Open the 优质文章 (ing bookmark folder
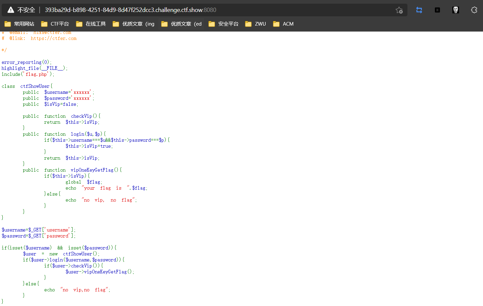Screen dimensions: 483x306 click(x=133, y=24)
